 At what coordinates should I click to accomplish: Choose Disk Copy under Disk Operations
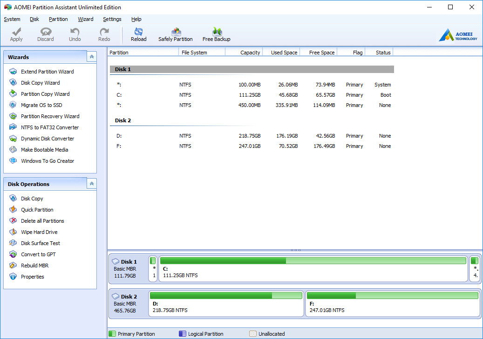[x=32, y=199]
